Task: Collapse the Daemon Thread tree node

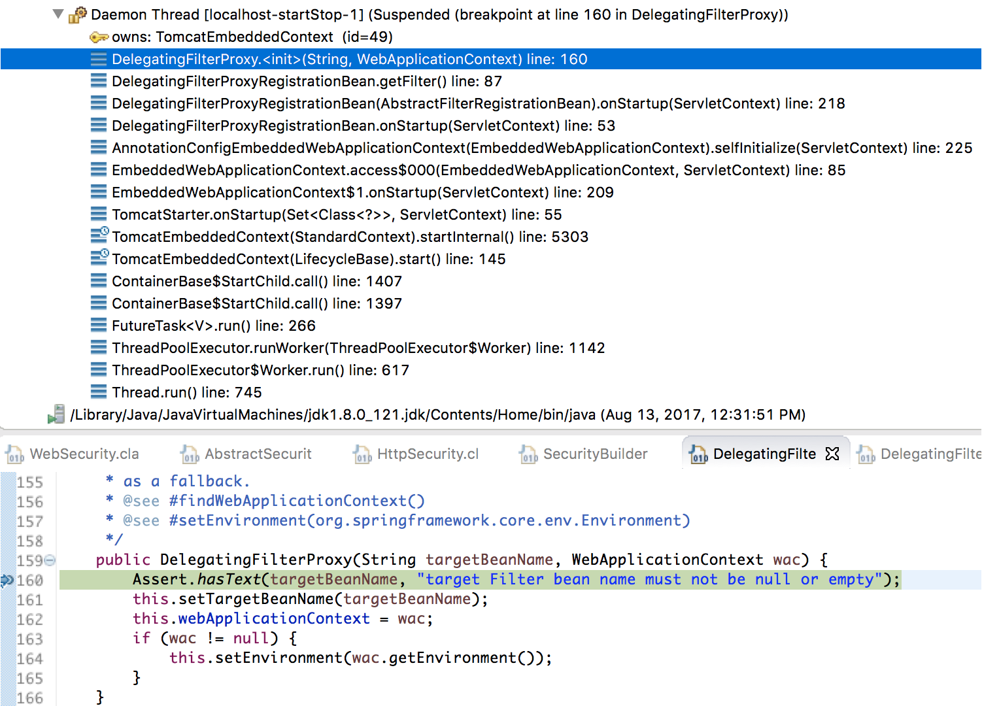Action: (x=58, y=14)
